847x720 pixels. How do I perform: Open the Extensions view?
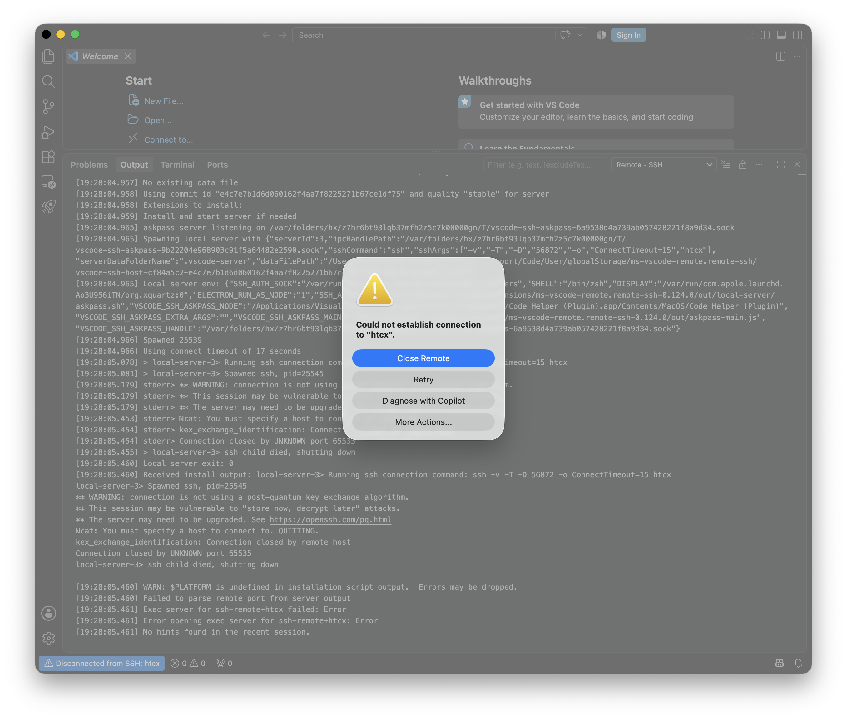click(x=48, y=157)
